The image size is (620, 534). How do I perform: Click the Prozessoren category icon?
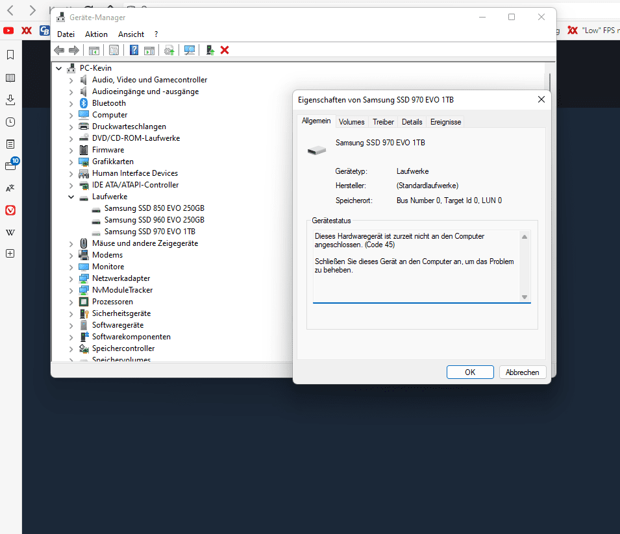[x=84, y=302]
